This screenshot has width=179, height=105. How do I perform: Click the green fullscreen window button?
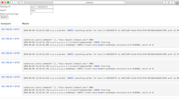8,2
